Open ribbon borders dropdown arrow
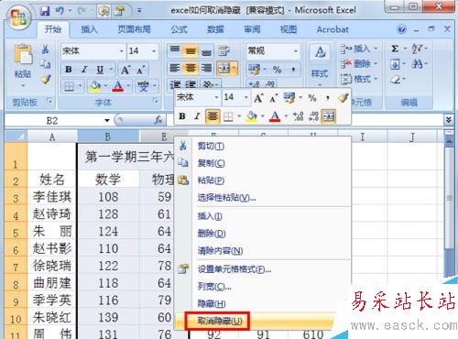The width and height of the screenshot is (458, 339). pyautogui.click(x=80, y=86)
